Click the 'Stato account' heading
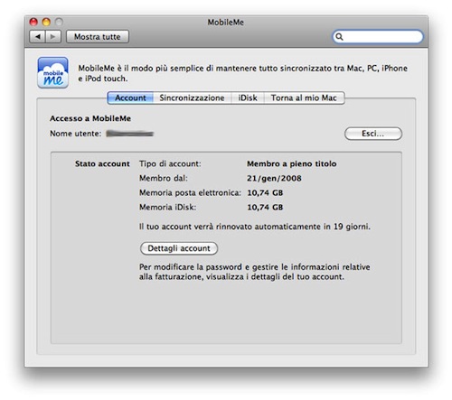 coord(102,163)
